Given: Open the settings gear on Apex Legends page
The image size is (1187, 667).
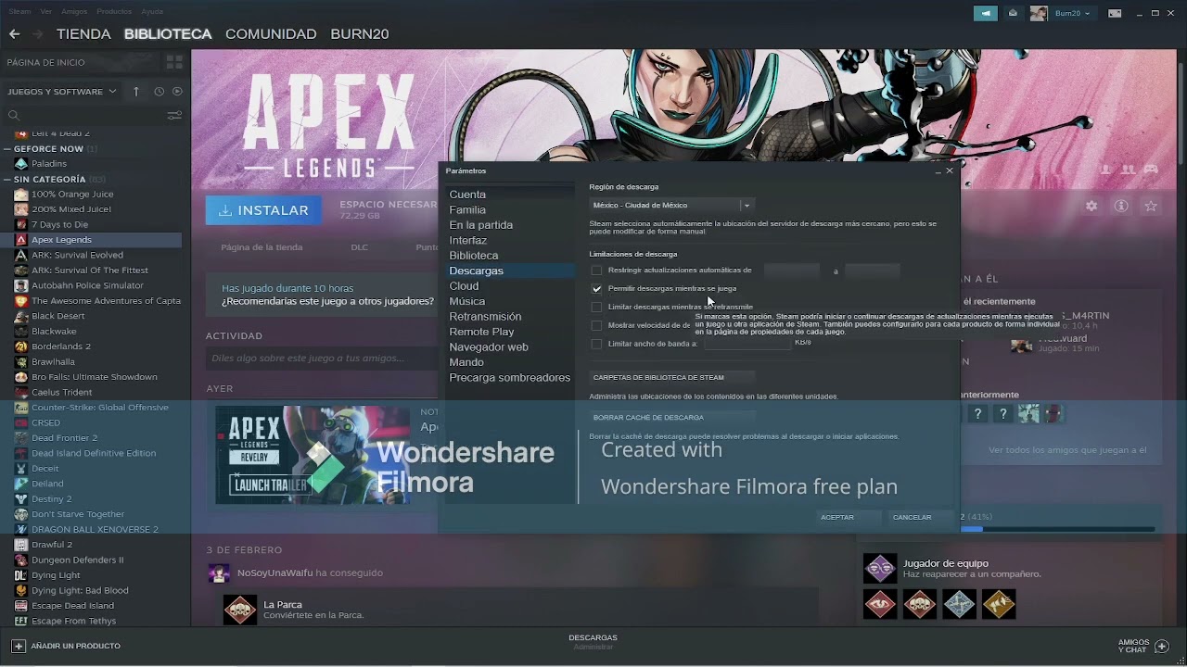Looking at the screenshot, I should click(1091, 206).
